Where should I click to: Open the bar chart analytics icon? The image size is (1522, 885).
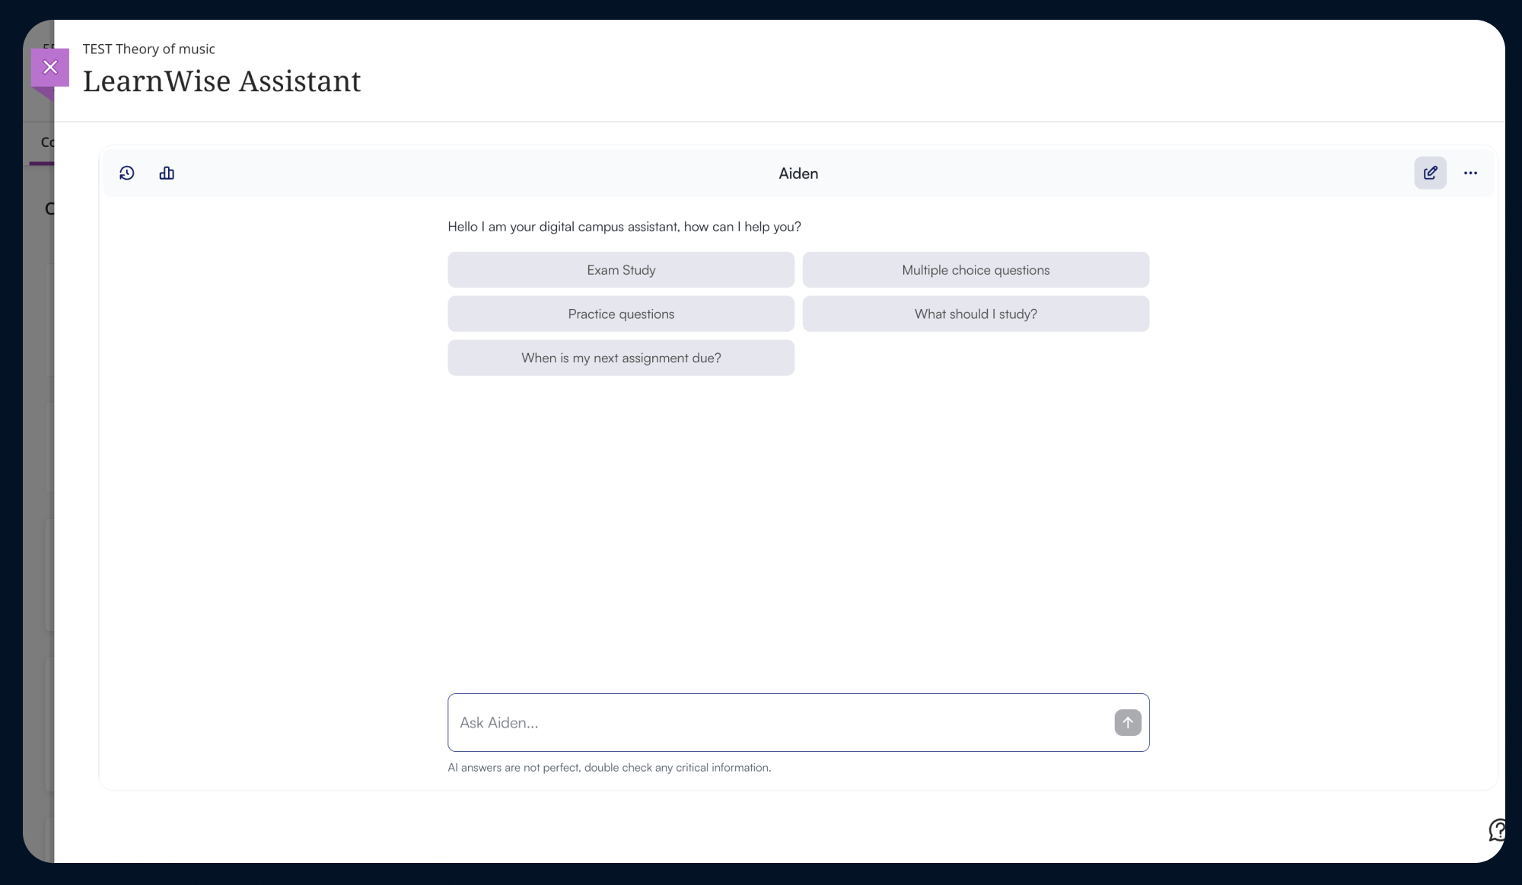point(167,173)
